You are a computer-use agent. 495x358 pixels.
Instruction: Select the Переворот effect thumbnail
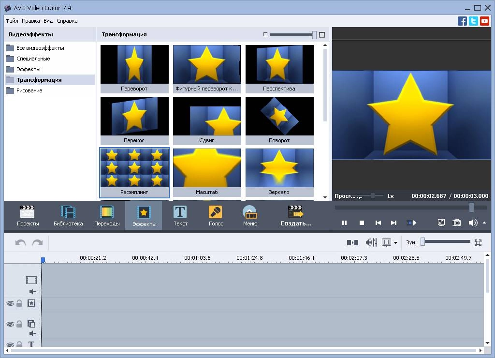[134, 69]
